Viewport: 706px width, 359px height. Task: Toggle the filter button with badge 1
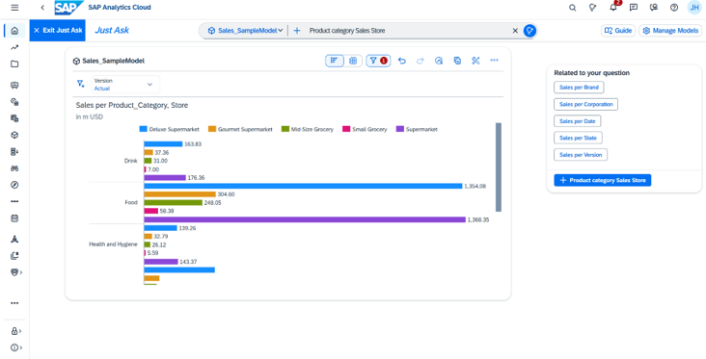click(378, 61)
